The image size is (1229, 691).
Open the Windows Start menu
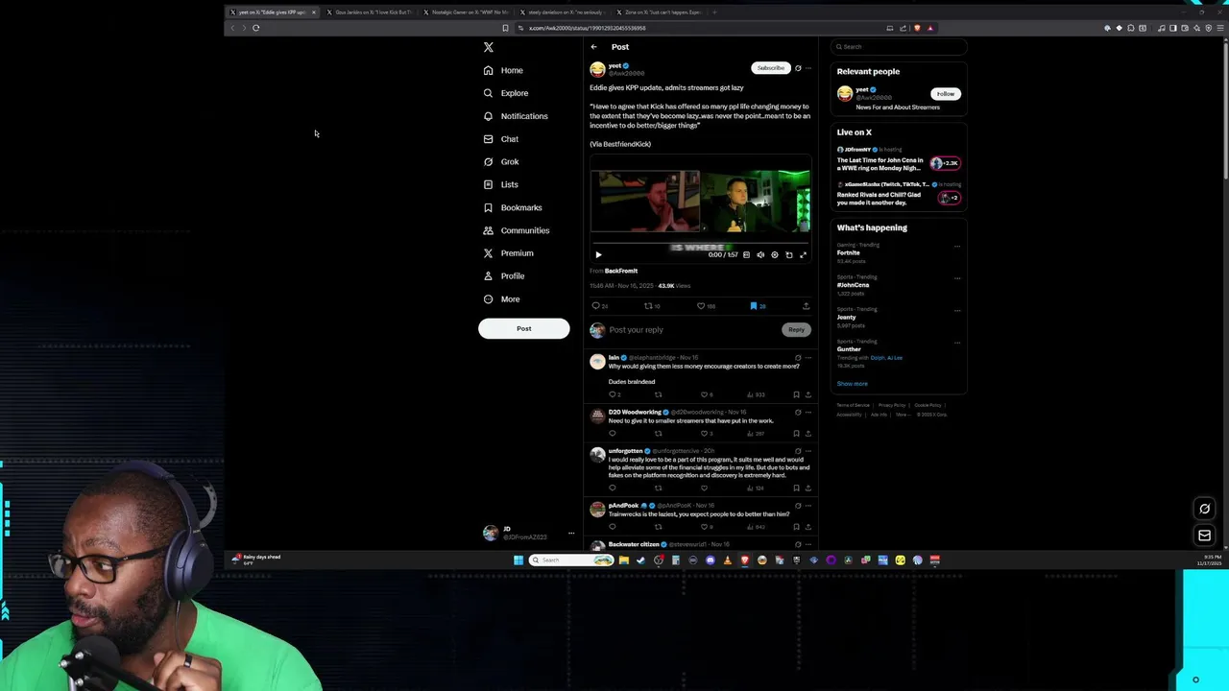point(518,560)
